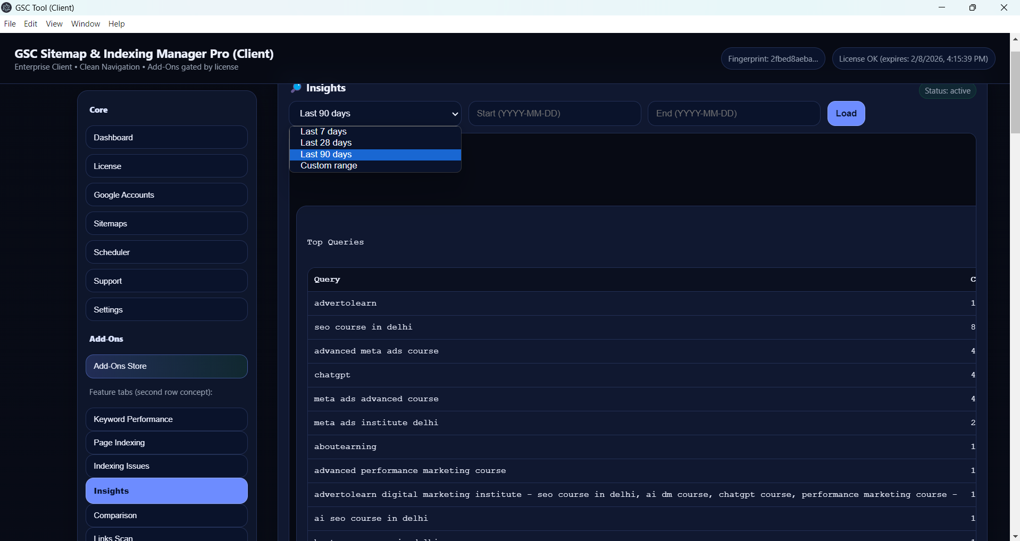Open the Comparison feature tab

[x=166, y=515]
